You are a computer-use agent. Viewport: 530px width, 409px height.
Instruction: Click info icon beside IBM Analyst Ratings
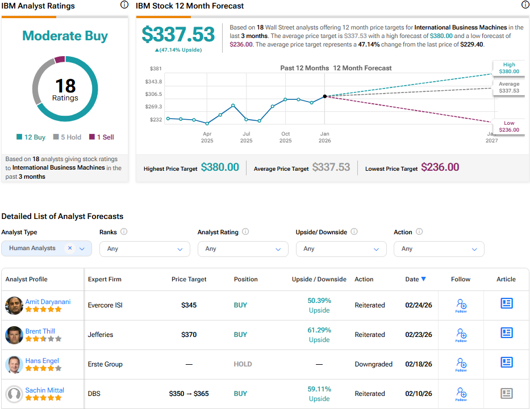point(124,5)
